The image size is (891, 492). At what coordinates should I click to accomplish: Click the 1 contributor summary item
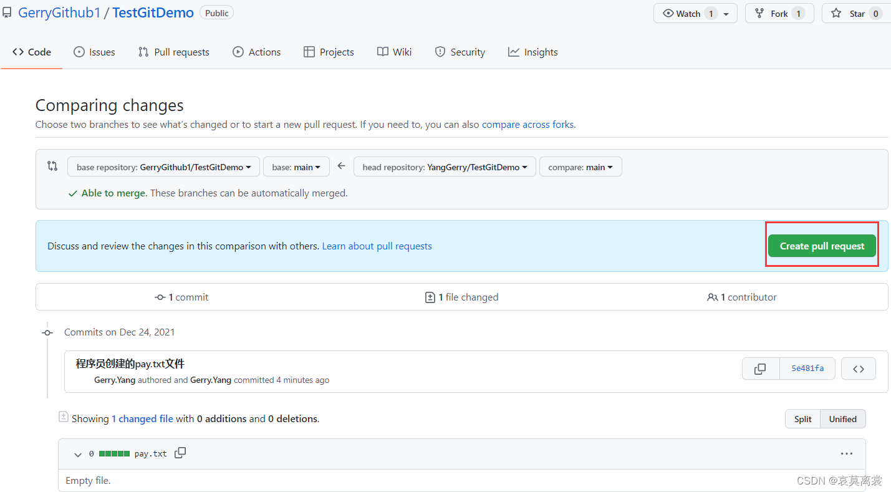[x=742, y=297]
